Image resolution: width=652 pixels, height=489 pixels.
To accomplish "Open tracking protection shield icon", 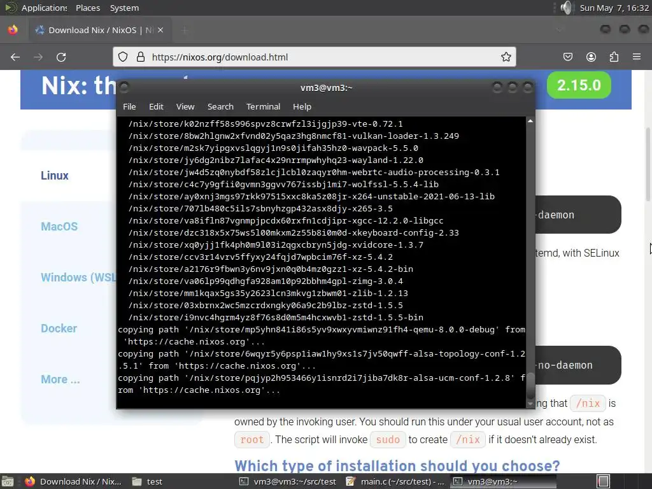I will pos(123,57).
